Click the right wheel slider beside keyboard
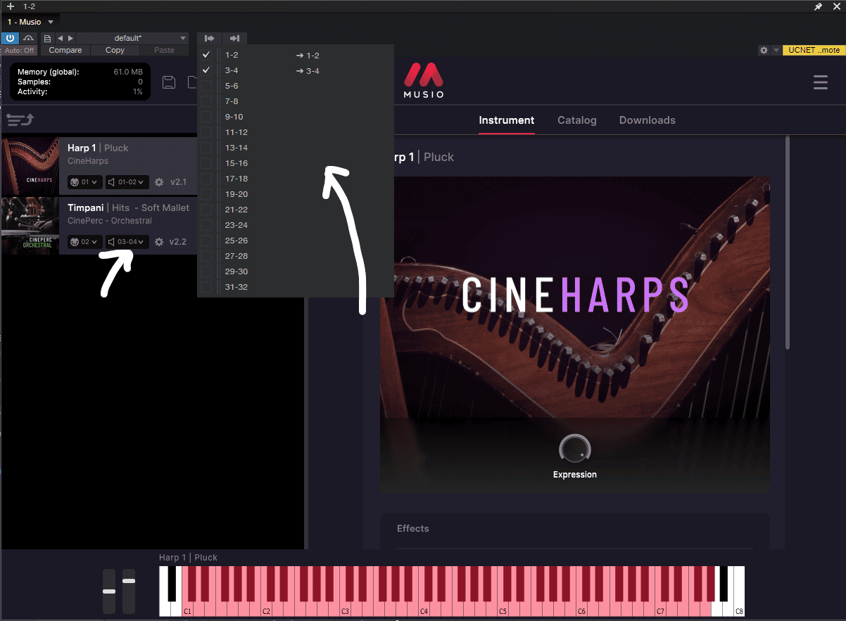The image size is (846, 621). pyautogui.click(x=129, y=591)
